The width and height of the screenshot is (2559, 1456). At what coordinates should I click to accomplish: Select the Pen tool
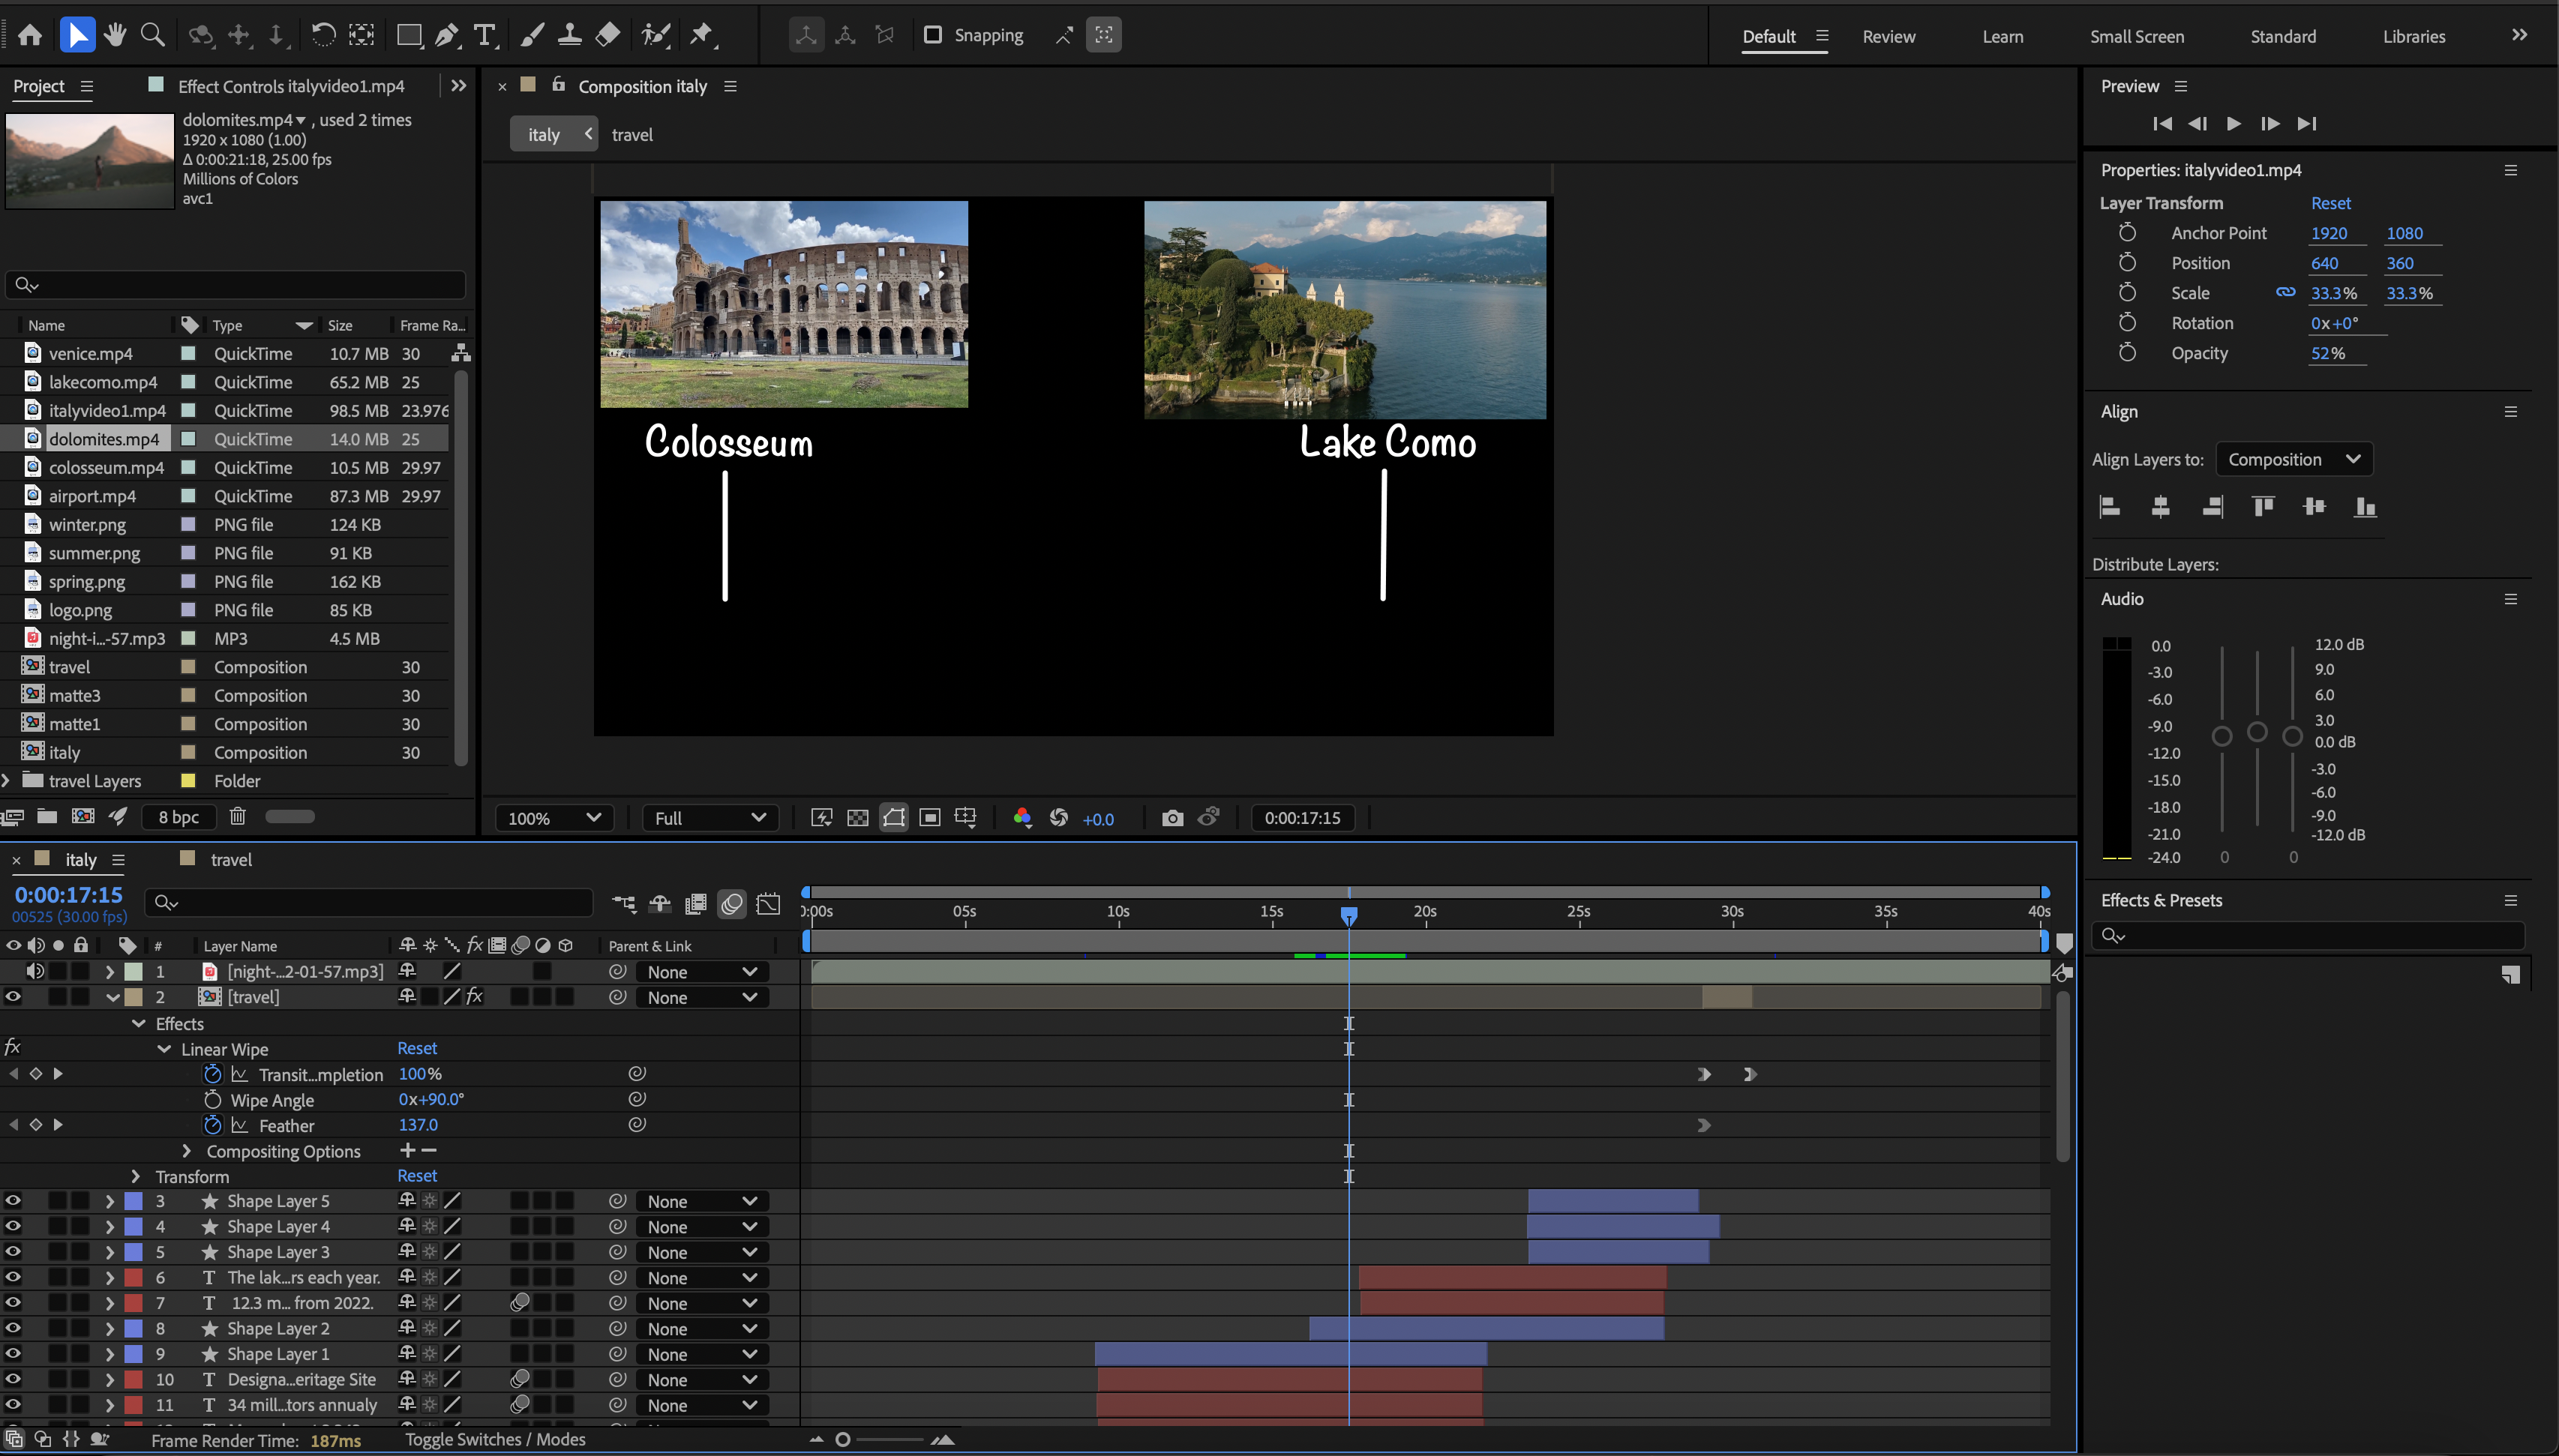point(447,35)
